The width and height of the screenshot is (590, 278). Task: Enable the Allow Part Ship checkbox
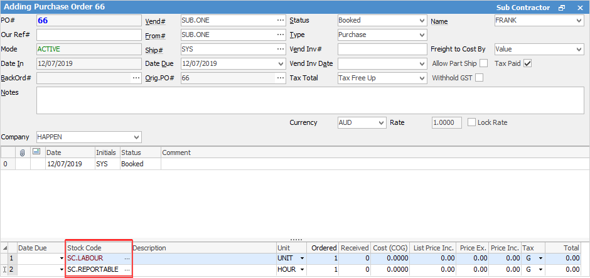[483, 63]
